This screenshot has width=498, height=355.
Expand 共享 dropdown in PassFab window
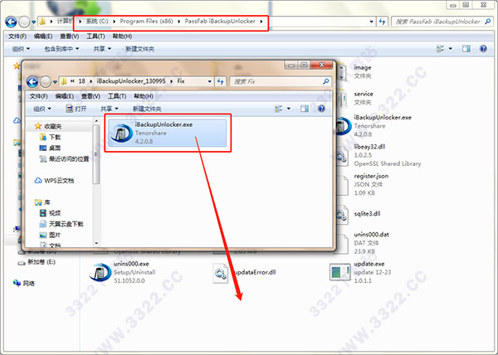pos(102,49)
